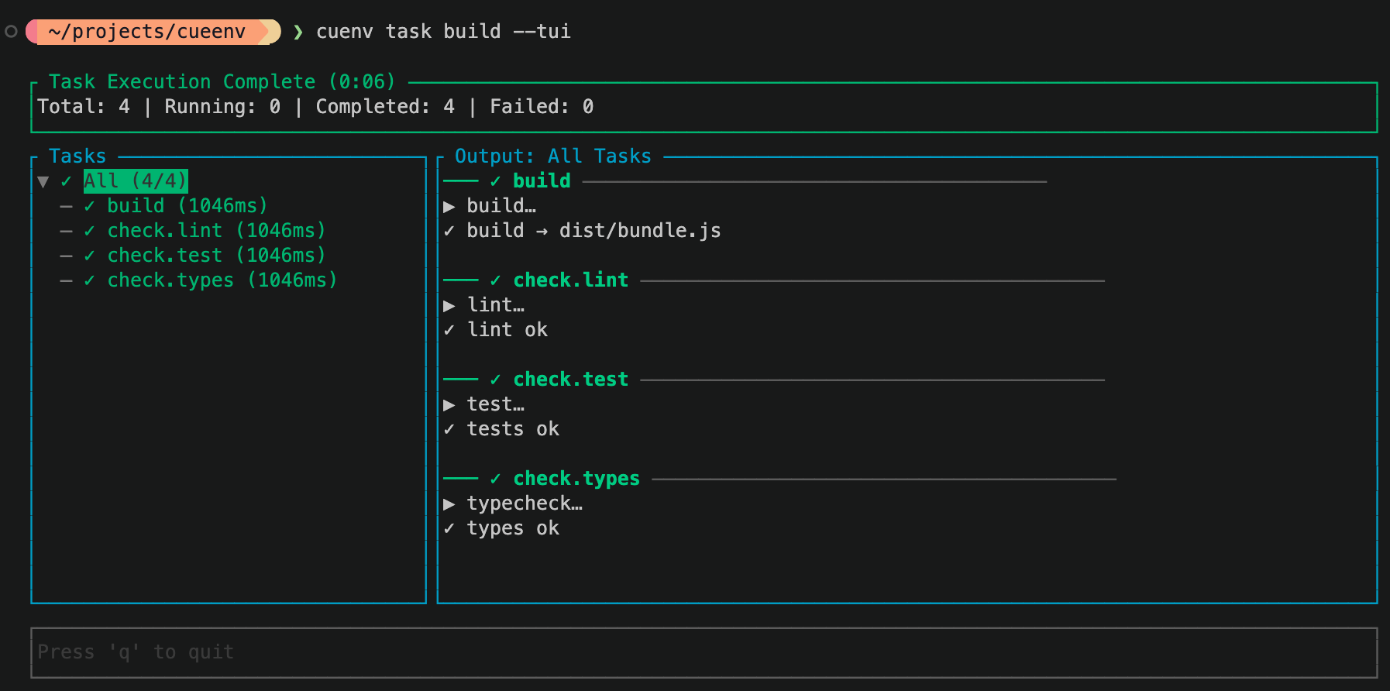Click the Tasks panel title
1390x691 pixels.
[77, 156]
